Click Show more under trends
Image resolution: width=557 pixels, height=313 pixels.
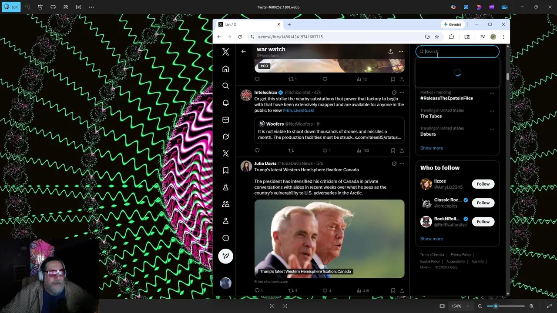[x=431, y=148]
